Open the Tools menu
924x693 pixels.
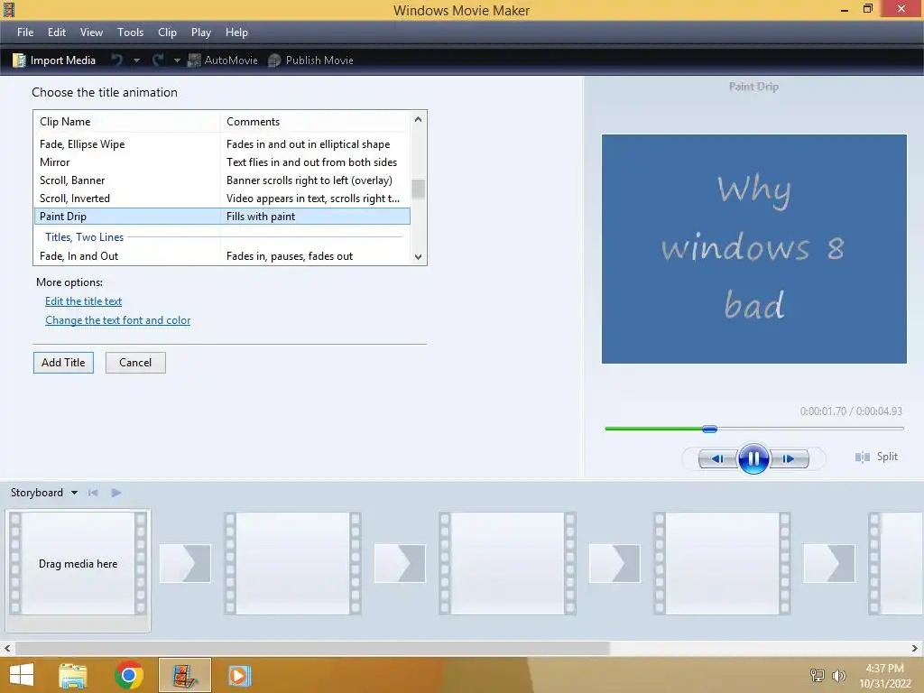point(130,32)
